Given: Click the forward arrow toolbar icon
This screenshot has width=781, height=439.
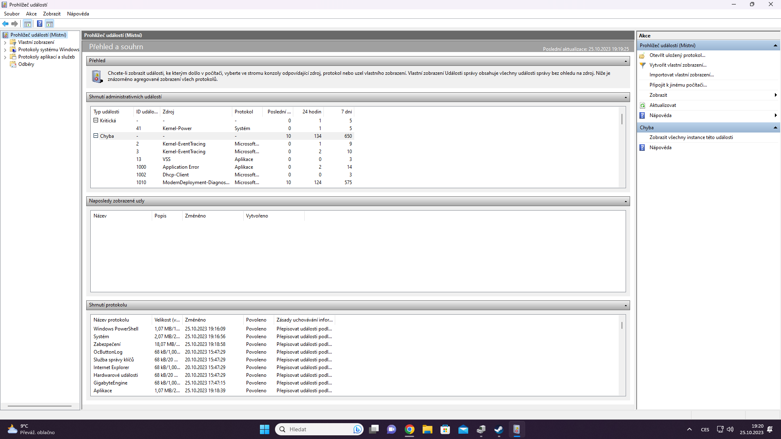Looking at the screenshot, I should (15, 24).
